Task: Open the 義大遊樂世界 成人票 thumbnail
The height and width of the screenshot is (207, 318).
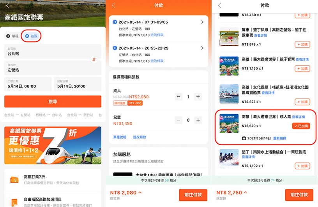Action: (x=229, y=123)
